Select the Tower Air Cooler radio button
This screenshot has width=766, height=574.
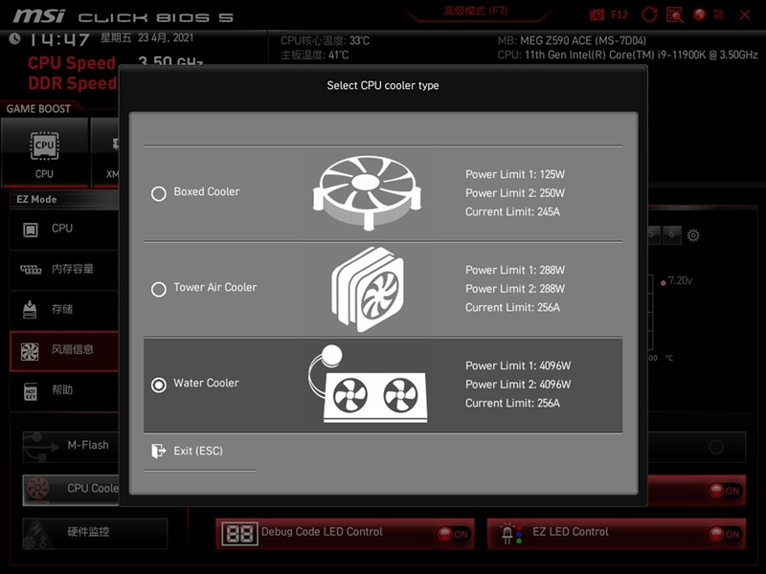pos(159,289)
